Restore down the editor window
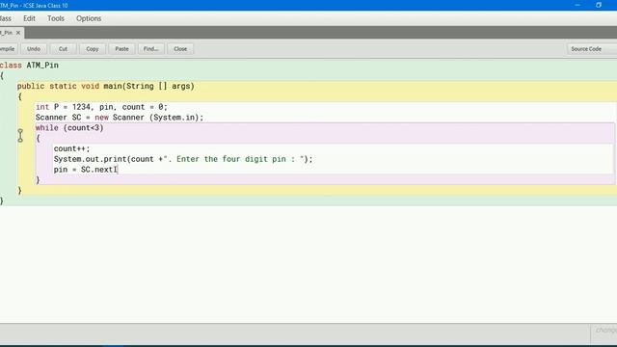The height and width of the screenshot is (347, 617). [598, 5]
